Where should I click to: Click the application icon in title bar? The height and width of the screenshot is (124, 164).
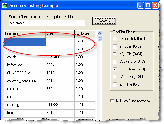click(4, 5)
